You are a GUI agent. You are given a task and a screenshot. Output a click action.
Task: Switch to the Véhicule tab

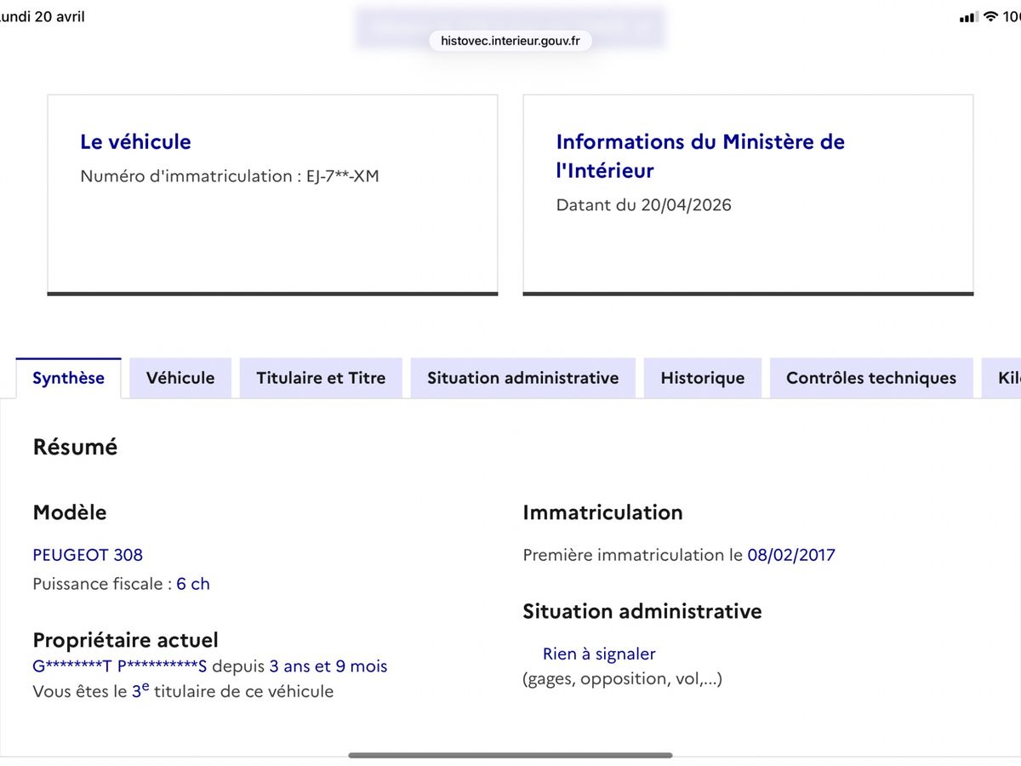click(180, 378)
